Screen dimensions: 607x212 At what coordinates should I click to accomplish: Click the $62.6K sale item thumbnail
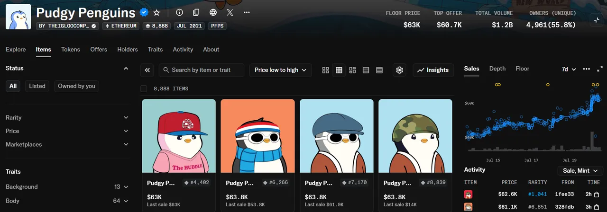pos(468,194)
